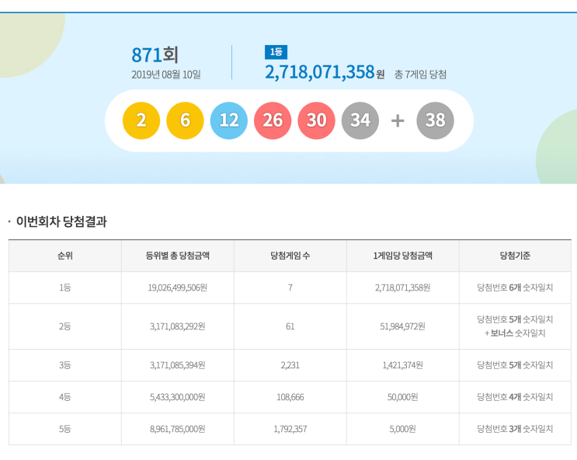Image resolution: width=577 pixels, height=460 pixels.
Task: Click the per-game amount 1,421,374원
Action: click(x=402, y=365)
